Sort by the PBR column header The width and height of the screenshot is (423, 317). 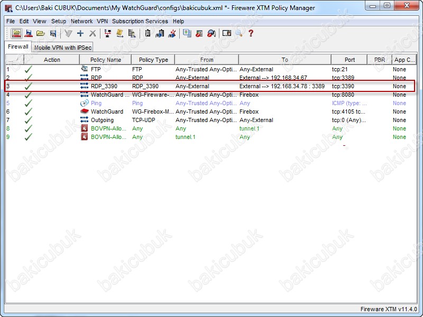click(380, 60)
